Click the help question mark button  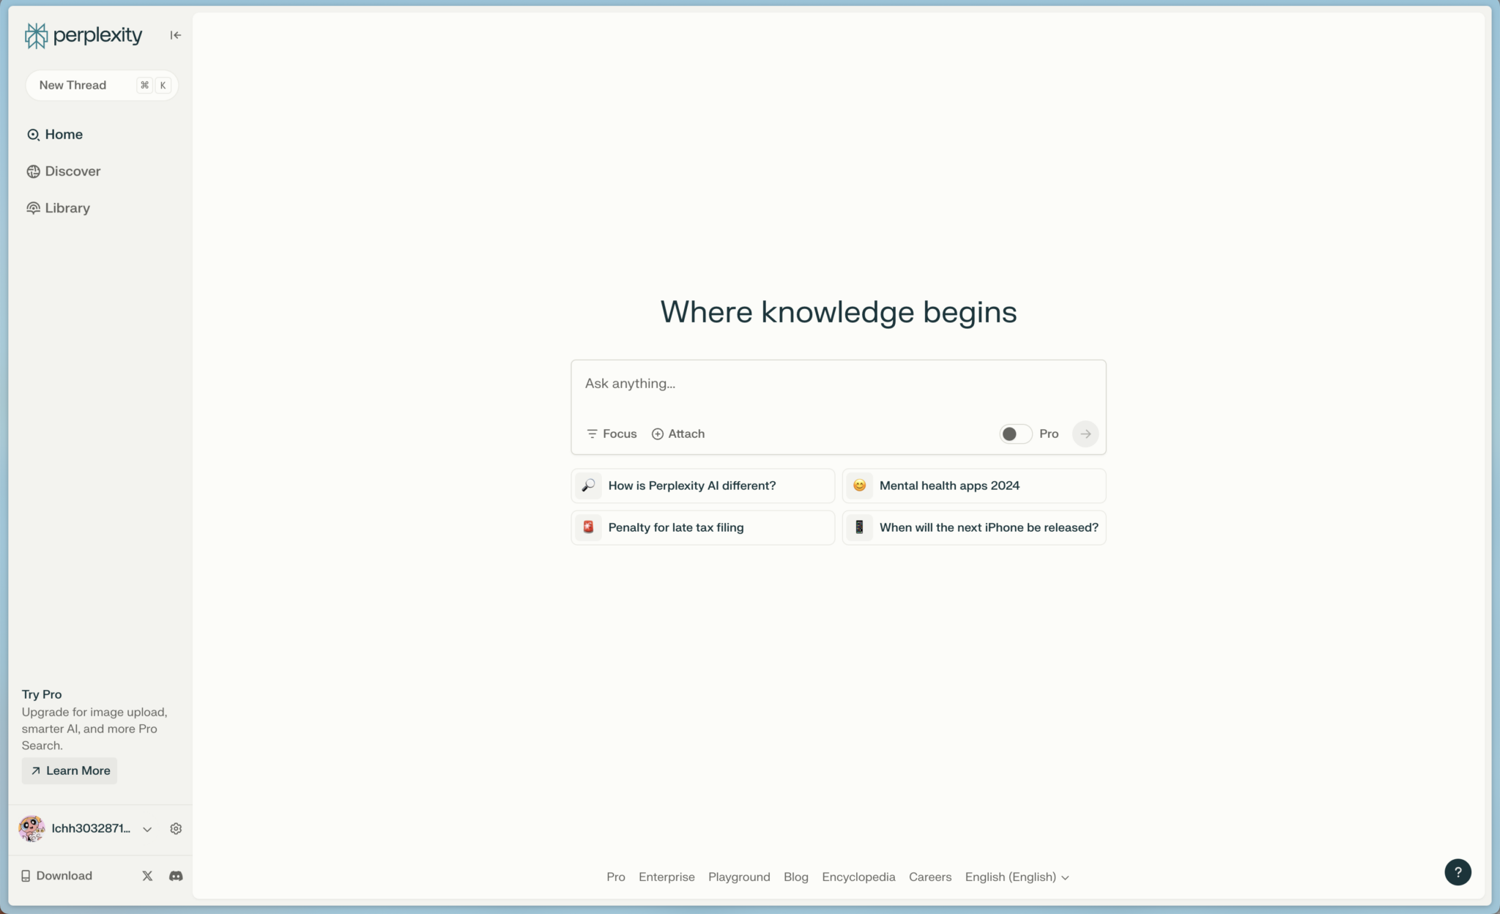1458,872
